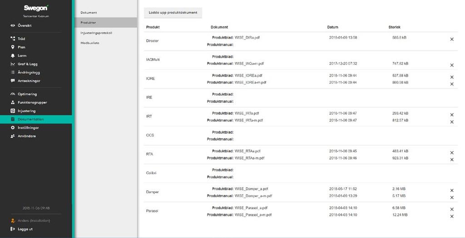Click the Ladda upp produktdokument button
Image resolution: width=465 pixels, height=238 pixels.
(x=173, y=13)
